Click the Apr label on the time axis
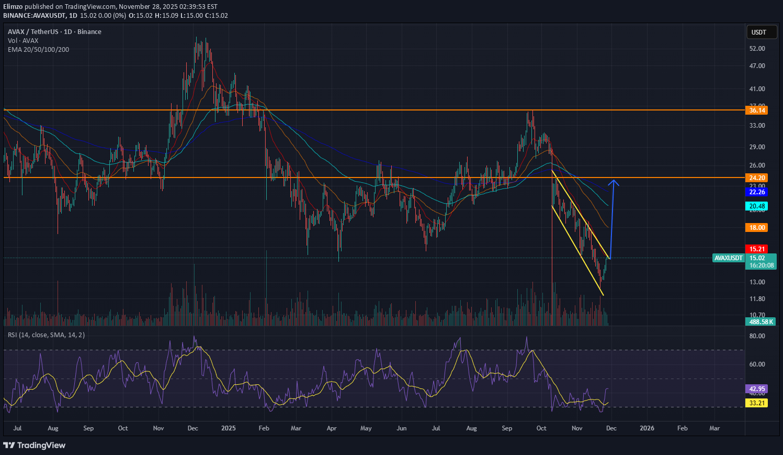The image size is (783, 455). [x=331, y=428]
